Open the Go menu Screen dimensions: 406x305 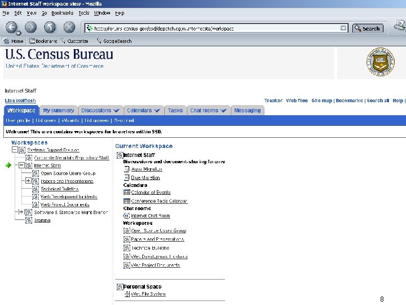coord(45,13)
